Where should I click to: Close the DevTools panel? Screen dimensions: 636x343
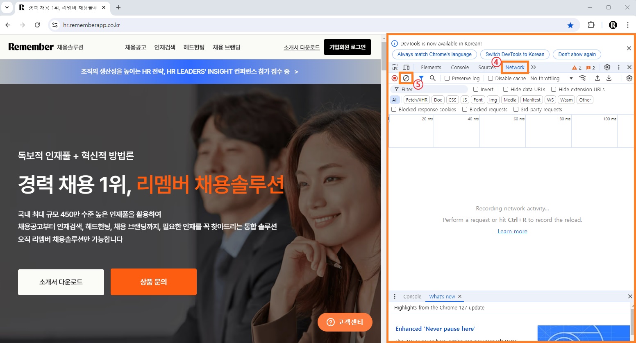(629, 67)
